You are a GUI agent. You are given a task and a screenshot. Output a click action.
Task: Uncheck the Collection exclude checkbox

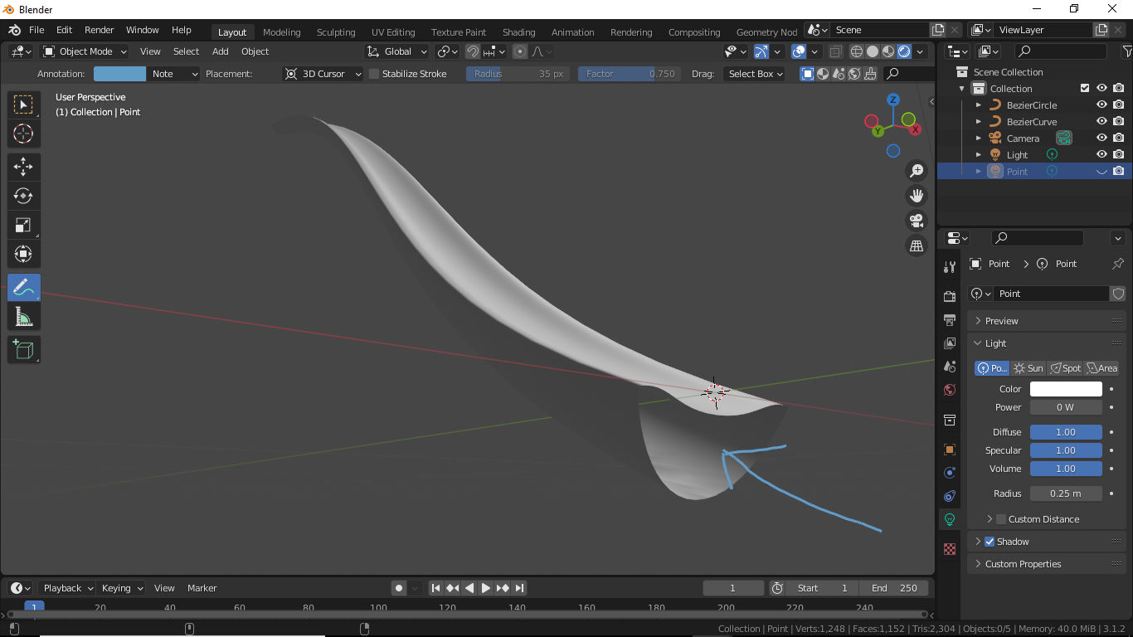1085,89
